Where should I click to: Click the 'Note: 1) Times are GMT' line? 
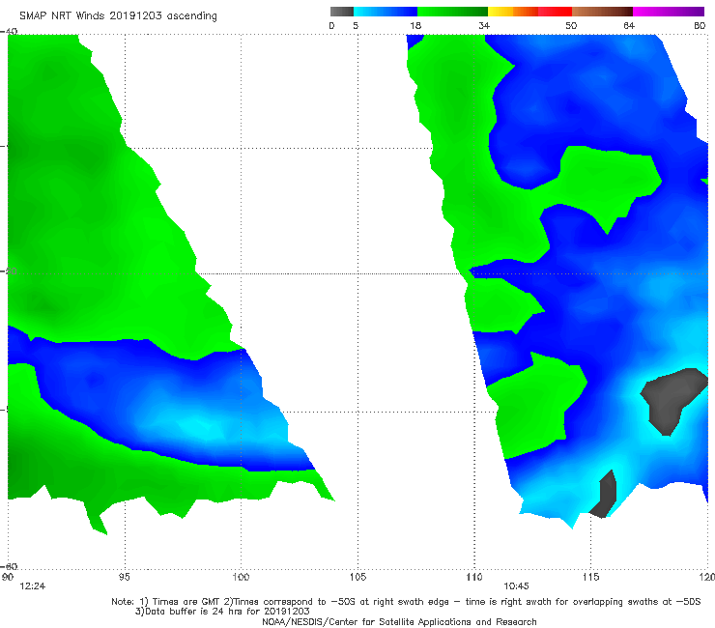[x=406, y=602]
